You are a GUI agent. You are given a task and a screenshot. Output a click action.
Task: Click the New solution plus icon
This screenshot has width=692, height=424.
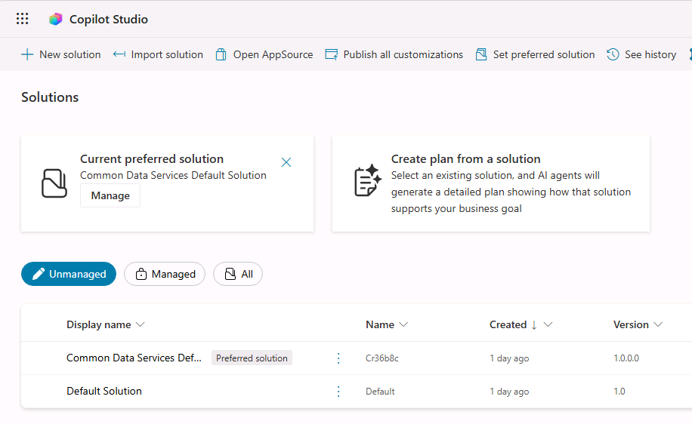pos(27,54)
